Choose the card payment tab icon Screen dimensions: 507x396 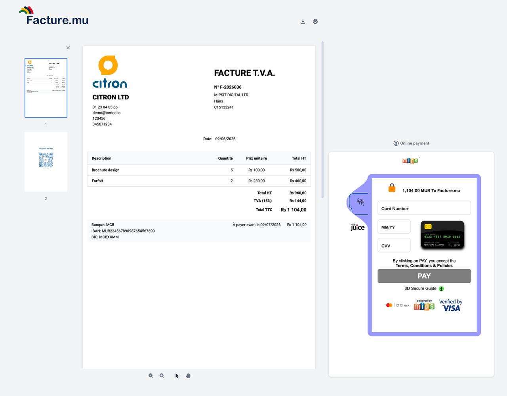point(360,202)
